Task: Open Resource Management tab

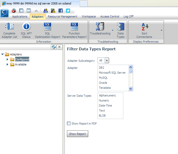Action: point(62,16)
